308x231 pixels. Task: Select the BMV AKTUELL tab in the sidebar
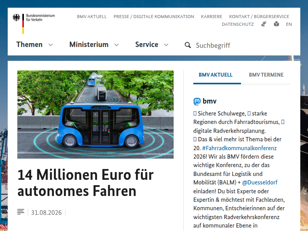[216, 75]
